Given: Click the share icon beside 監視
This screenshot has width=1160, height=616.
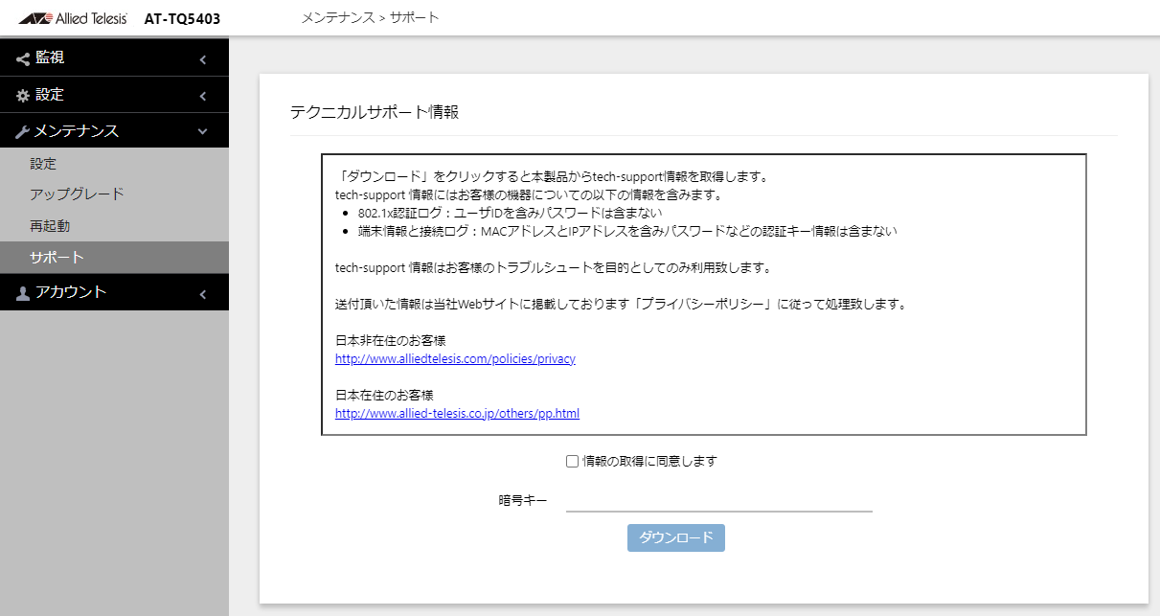Looking at the screenshot, I should click(x=23, y=58).
